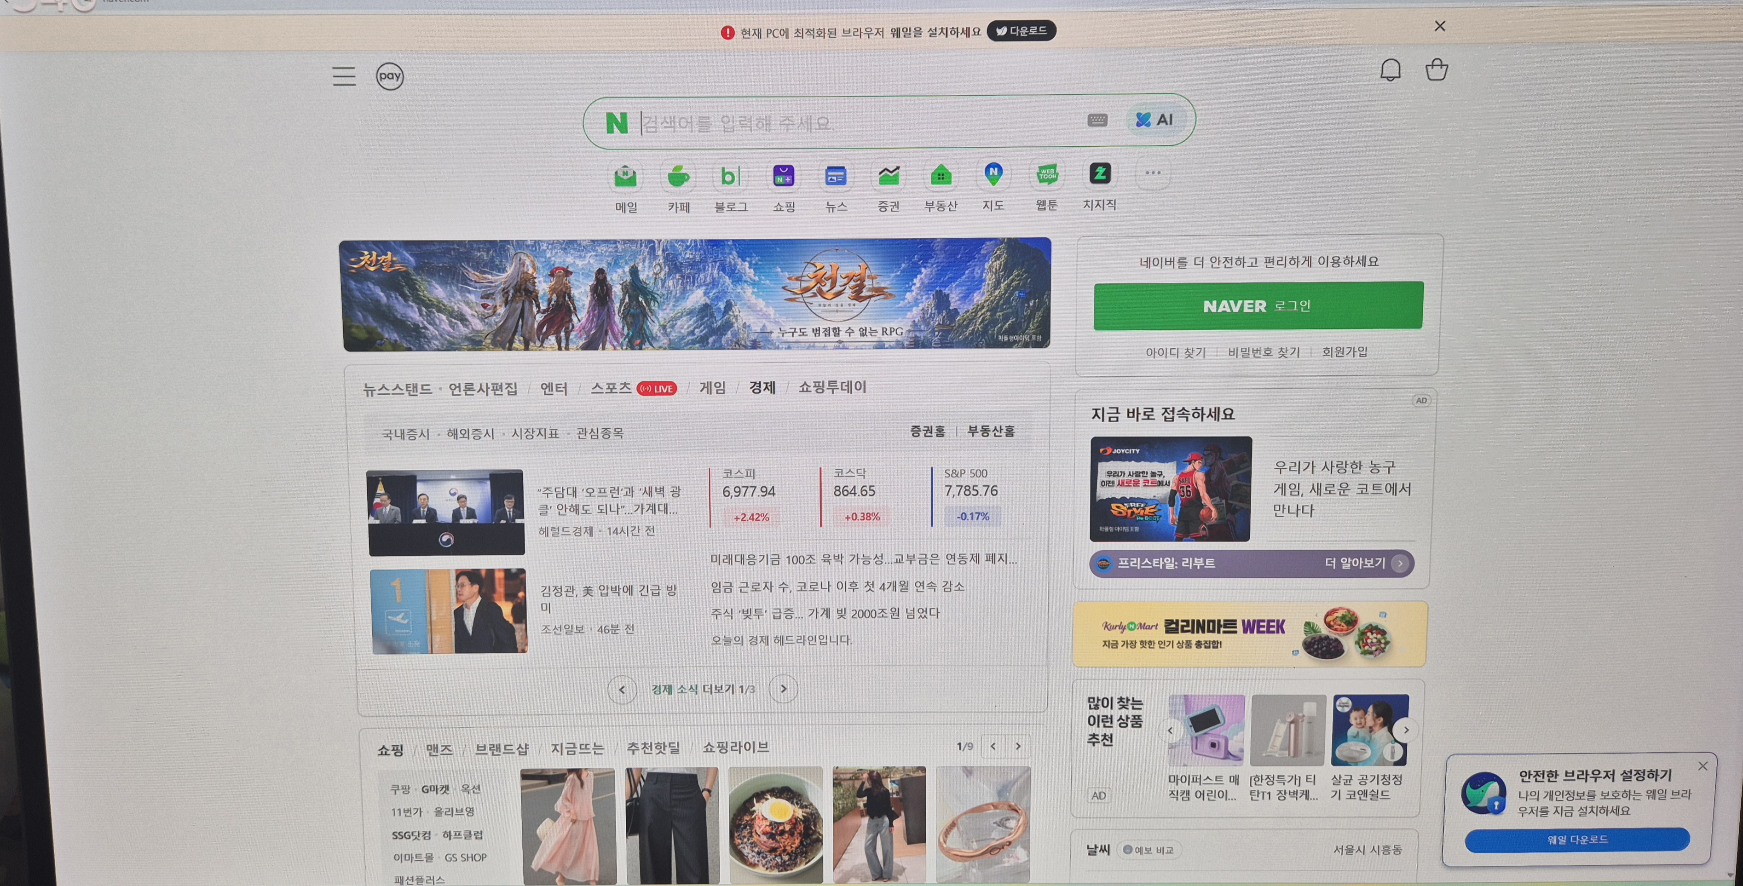This screenshot has width=1743, height=886.
Task: Click the 다운로드 button in top banner
Action: [x=1021, y=30]
